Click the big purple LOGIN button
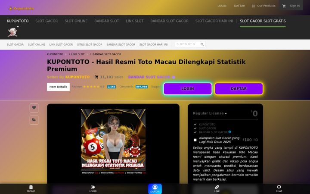Screen dimensions: 310x194 point(188,89)
